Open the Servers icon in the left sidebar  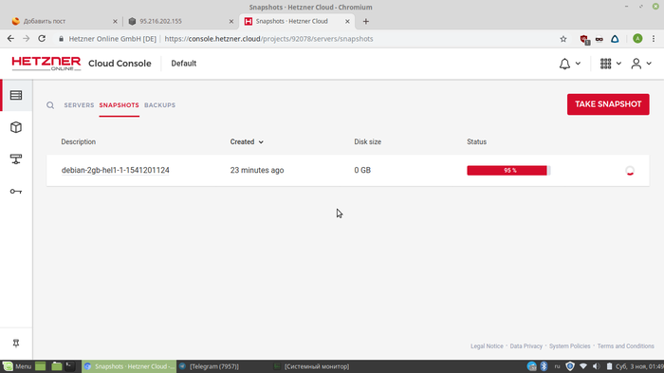(x=16, y=95)
